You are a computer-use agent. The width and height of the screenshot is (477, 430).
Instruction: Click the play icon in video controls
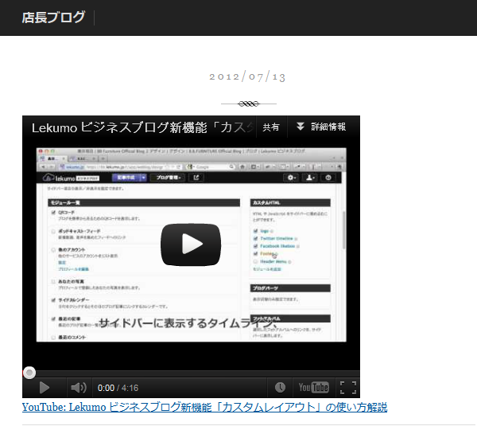click(45, 388)
